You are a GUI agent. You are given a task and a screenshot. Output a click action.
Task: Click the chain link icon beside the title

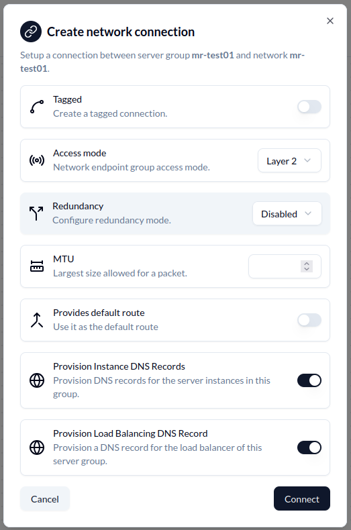[x=31, y=32]
